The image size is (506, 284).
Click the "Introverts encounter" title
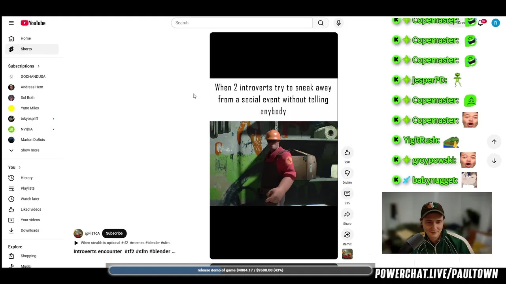pyautogui.click(x=125, y=251)
